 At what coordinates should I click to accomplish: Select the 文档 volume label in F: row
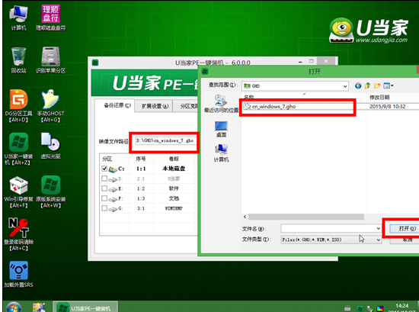[174, 198]
